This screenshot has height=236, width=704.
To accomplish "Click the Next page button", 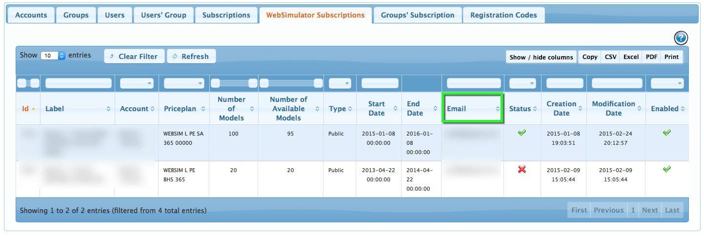I will 650,210.
